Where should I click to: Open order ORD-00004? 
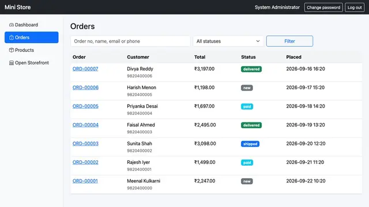(85, 125)
